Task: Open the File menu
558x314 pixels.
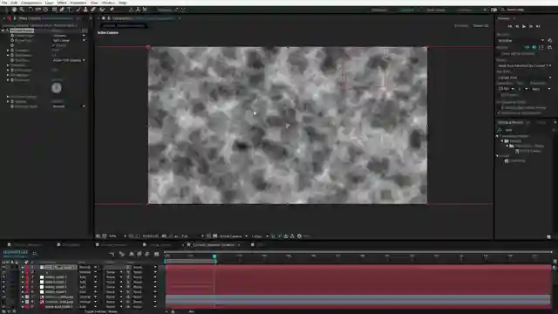Action: pyautogui.click(x=4, y=3)
